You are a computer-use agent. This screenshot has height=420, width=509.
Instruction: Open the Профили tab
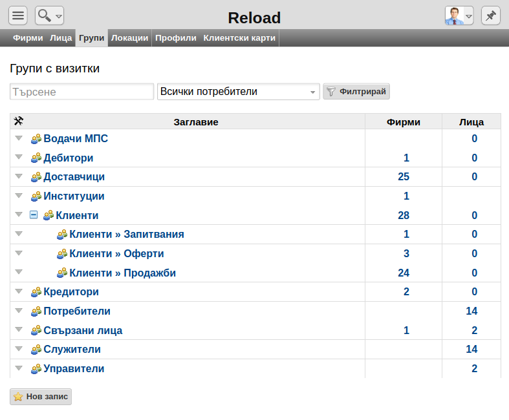tap(176, 38)
